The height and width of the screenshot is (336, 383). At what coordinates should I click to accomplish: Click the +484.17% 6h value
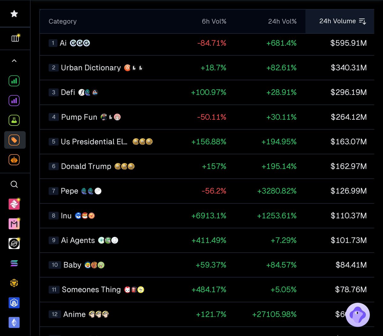click(209, 290)
